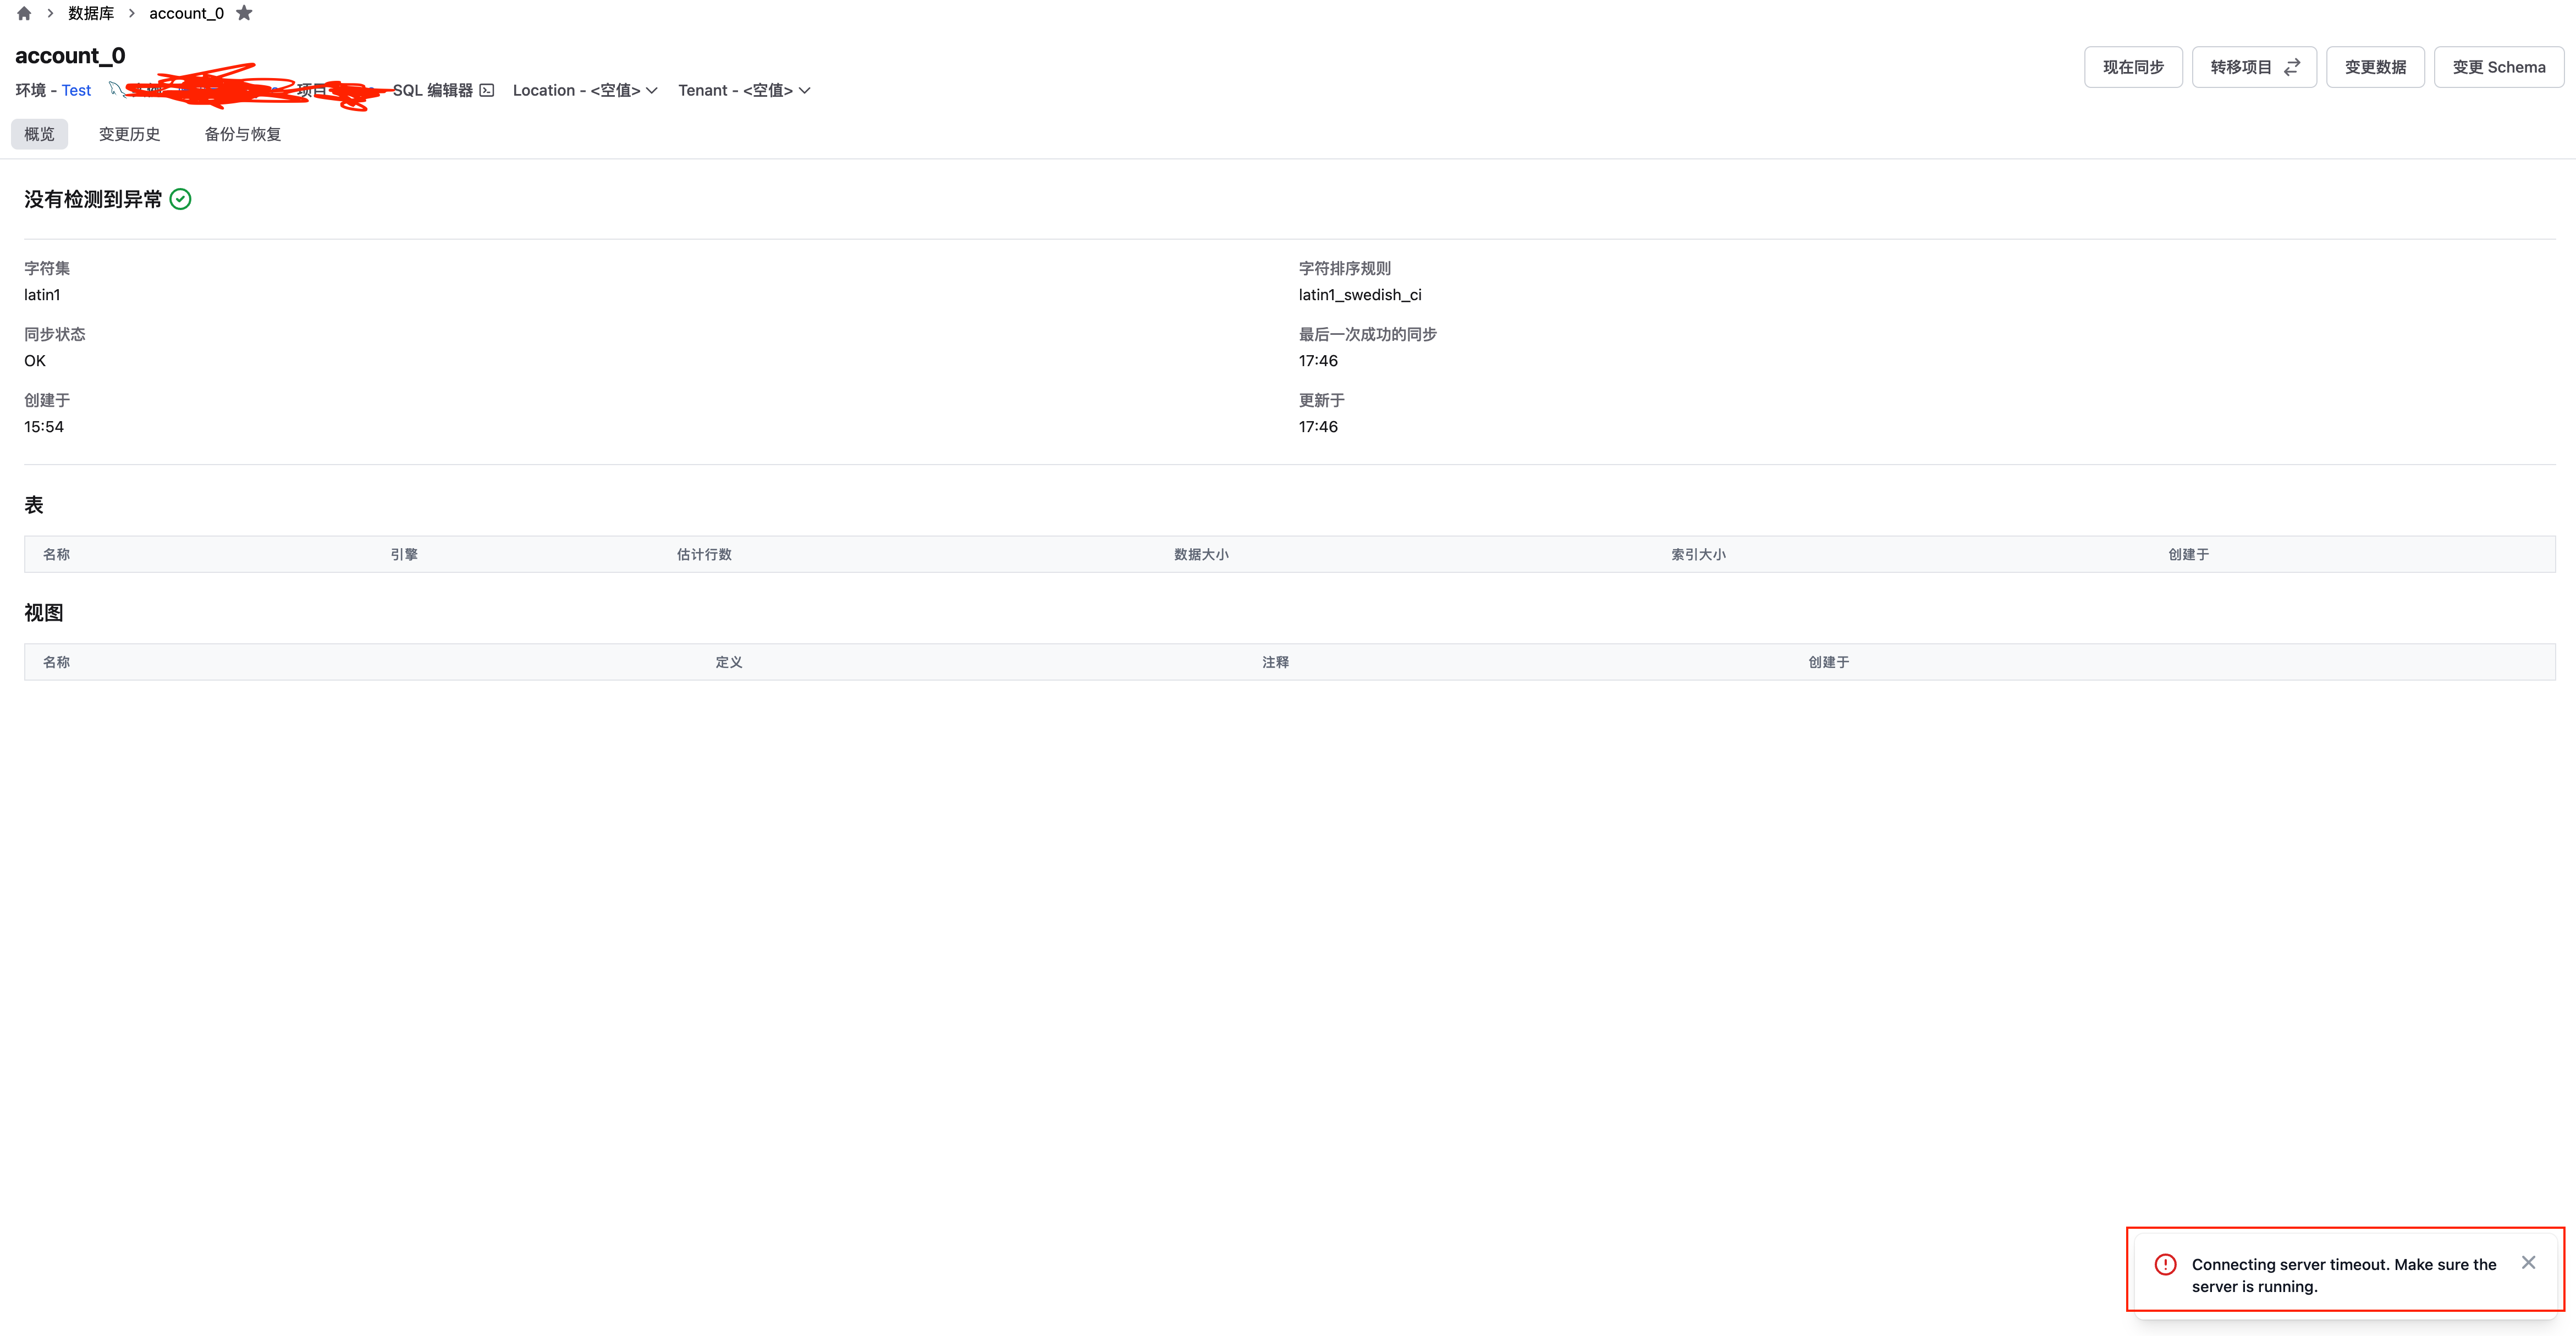Viewport: 2576px width, 1336px height.
Task: Click the OK sync status value
Action: pyautogui.click(x=35, y=361)
